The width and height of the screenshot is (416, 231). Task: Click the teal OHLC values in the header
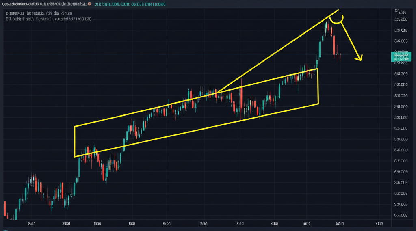point(129,4)
